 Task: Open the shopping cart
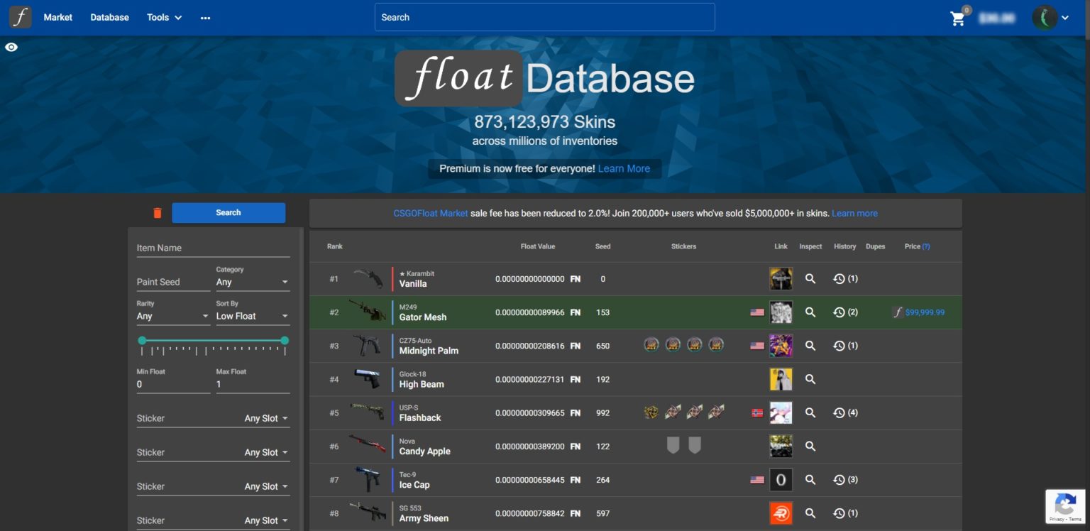(958, 18)
